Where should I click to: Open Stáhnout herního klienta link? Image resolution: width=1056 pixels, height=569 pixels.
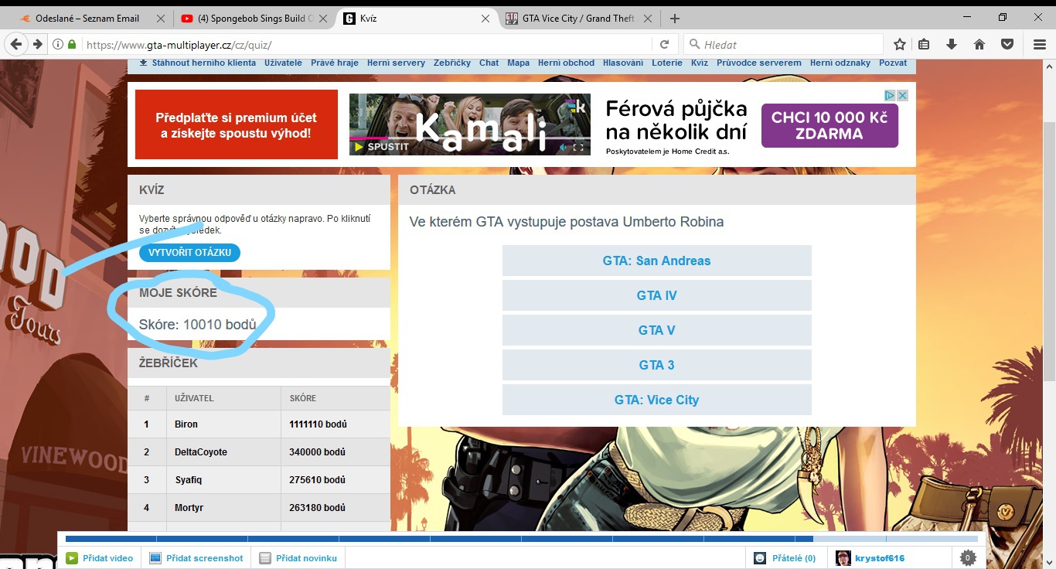pos(197,63)
